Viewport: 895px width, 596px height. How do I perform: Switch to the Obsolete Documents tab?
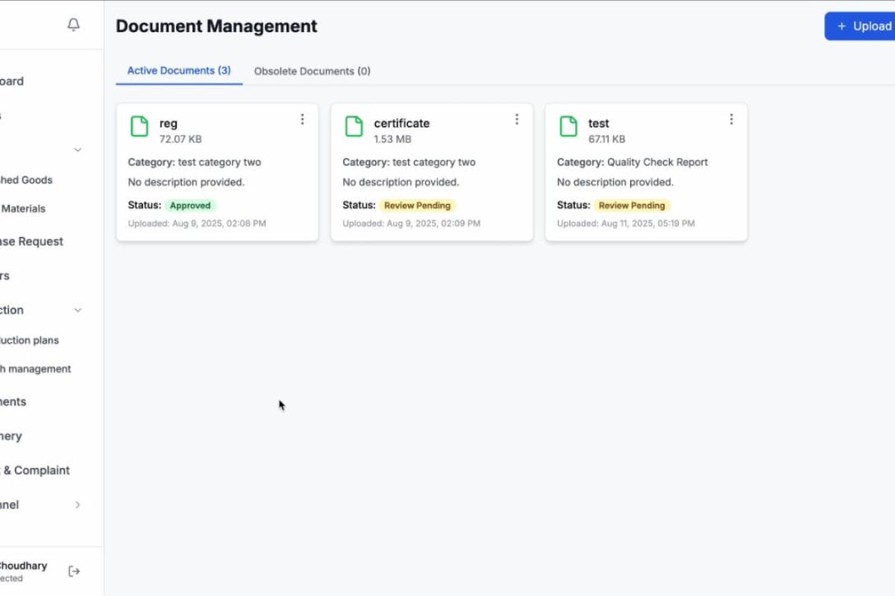[312, 72]
